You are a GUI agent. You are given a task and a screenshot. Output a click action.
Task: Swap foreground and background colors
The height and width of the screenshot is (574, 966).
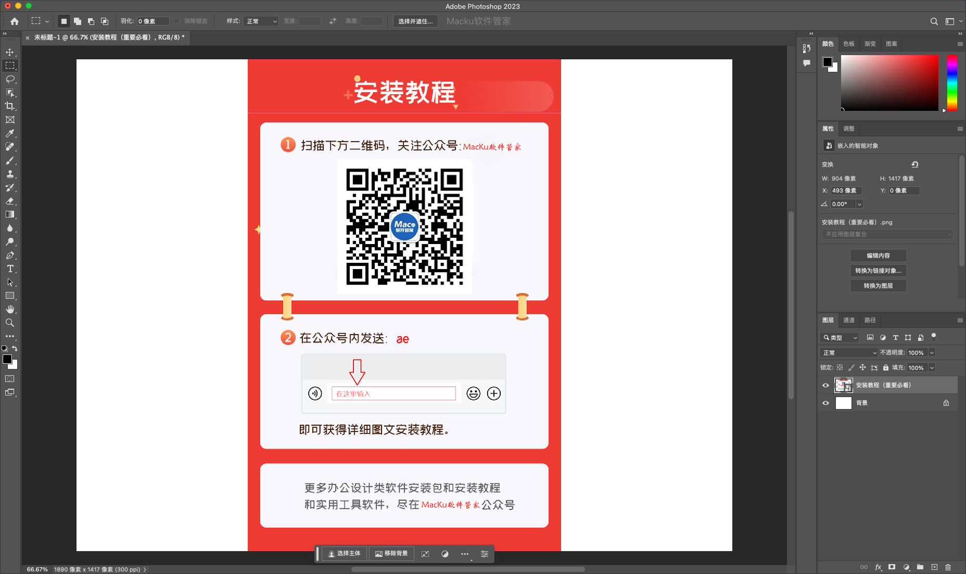pyautogui.click(x=15, y=349)
